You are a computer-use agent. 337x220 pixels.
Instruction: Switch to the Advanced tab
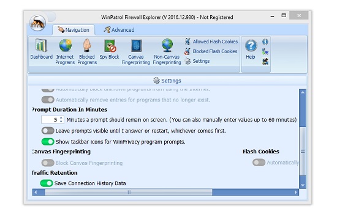[119, 30]
